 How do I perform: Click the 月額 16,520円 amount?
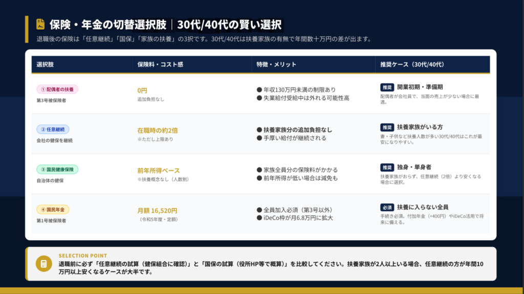(157, 210)
